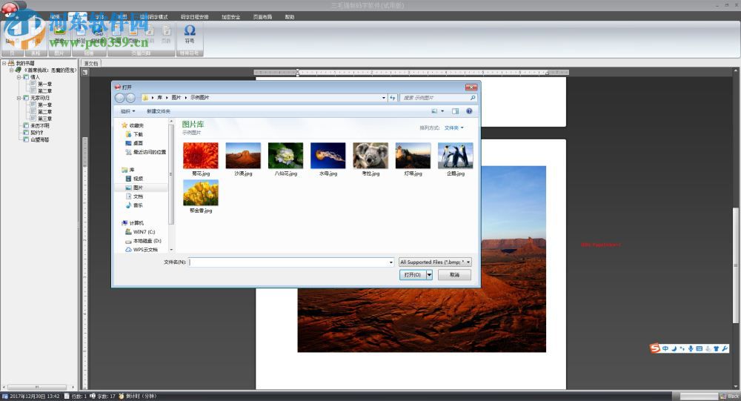Select 视频 (Videos) library
The width and height of the screenshot is (741, 401).
(134, 179)
